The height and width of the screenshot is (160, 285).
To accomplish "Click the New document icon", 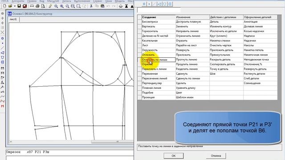I will [4, 6].
